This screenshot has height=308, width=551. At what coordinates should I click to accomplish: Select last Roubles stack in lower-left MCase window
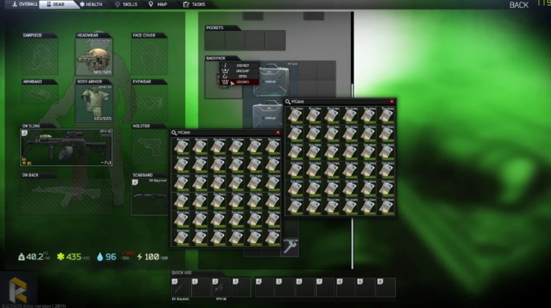coord(272,237)
